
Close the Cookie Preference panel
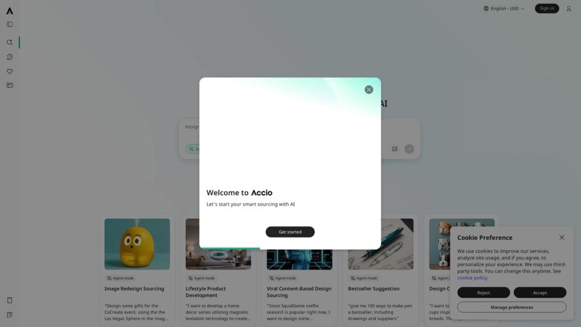(562, 238)
